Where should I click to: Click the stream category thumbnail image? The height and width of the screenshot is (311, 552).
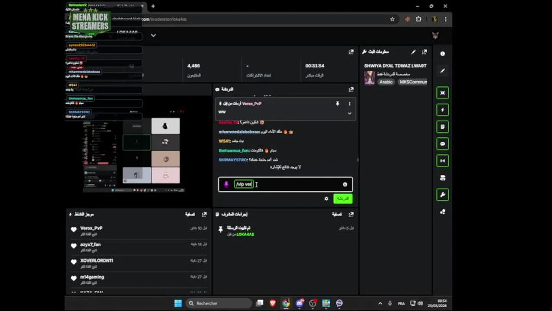pos(370,78)
